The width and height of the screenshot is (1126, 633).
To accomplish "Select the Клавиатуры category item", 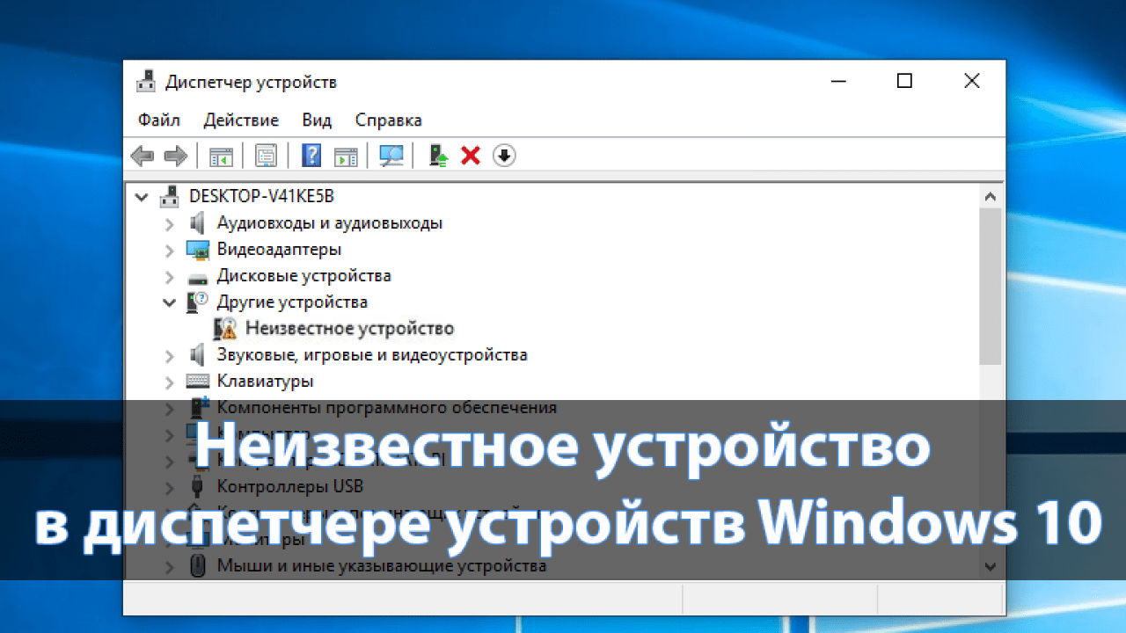I will tap(265, 382).
